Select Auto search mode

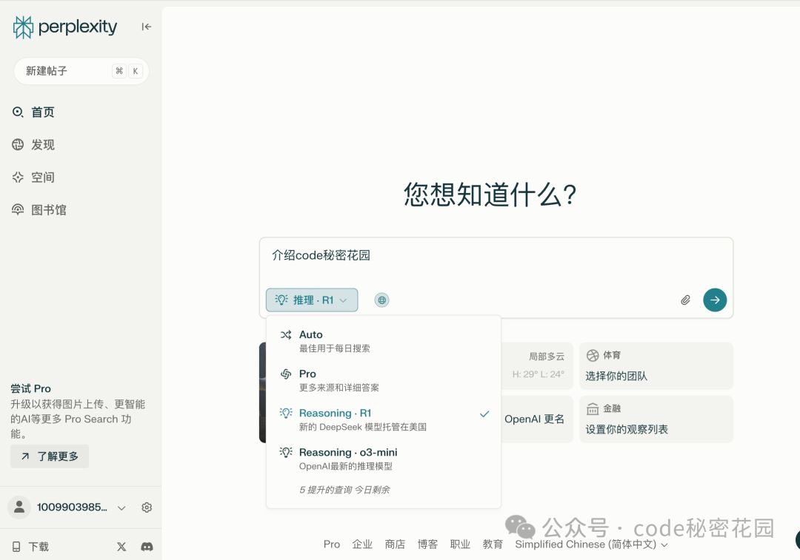[384, 341]
